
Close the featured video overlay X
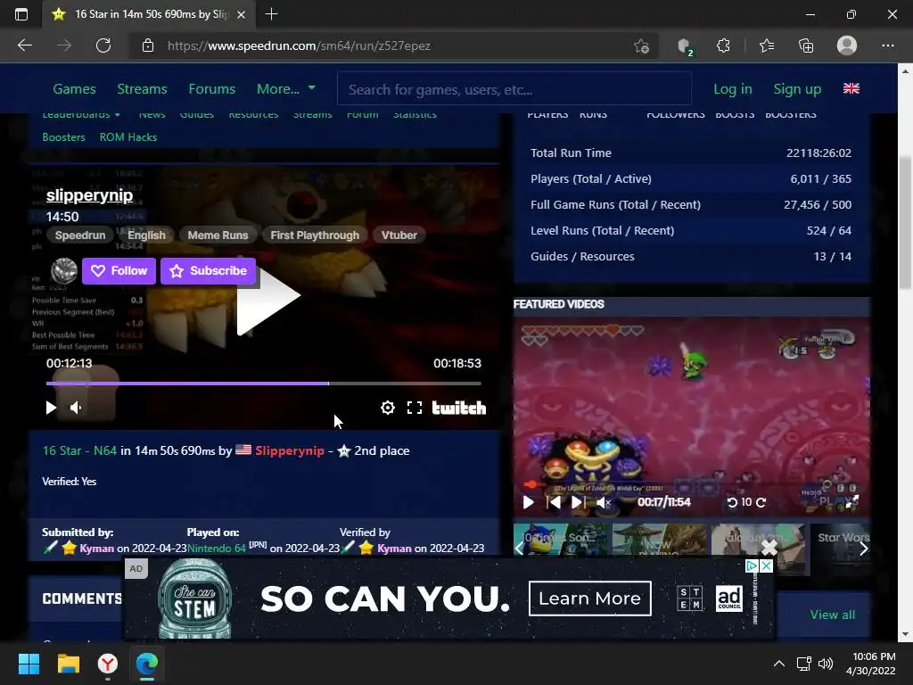tap(769, 548)
